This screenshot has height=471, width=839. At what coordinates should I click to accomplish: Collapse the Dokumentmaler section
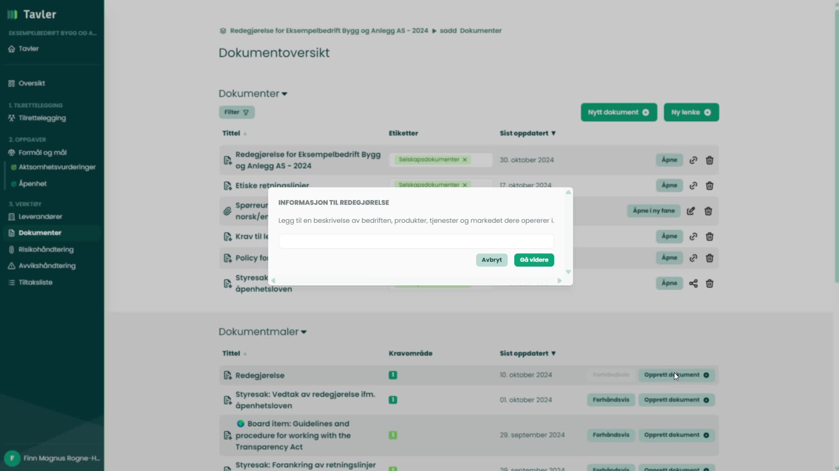click(304, 332)
